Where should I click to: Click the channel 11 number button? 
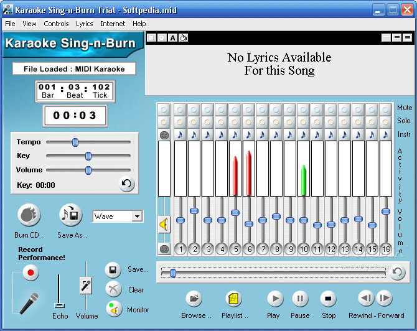(x=317, y=249)
